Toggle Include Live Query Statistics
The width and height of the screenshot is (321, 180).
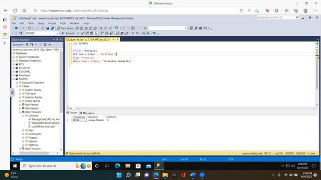coord(107,33)
